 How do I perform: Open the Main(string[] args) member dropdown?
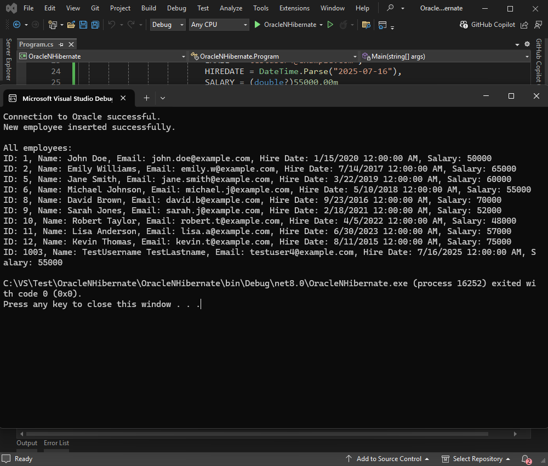coord(444,56)
